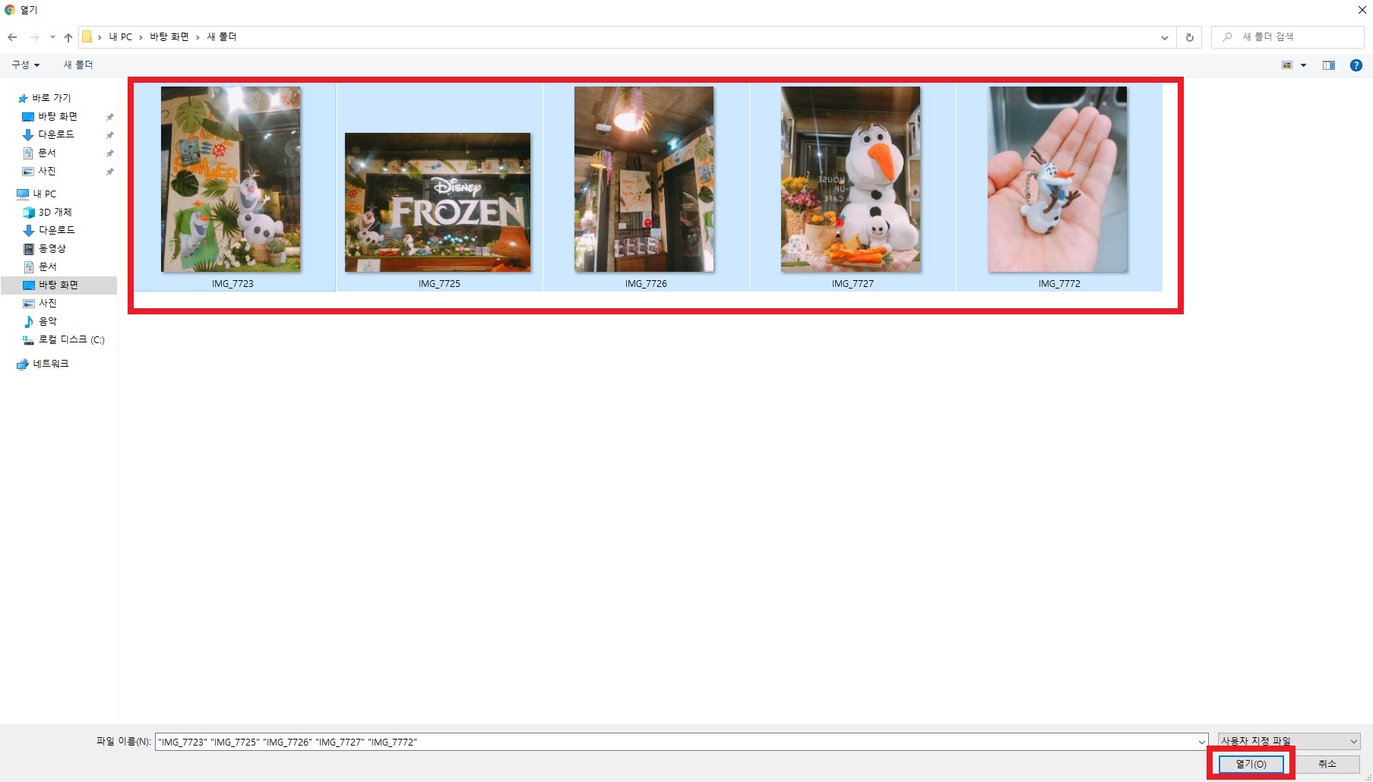
Task: Click the file name 'IMG_7727' label
Action: (x=853, y=283)
